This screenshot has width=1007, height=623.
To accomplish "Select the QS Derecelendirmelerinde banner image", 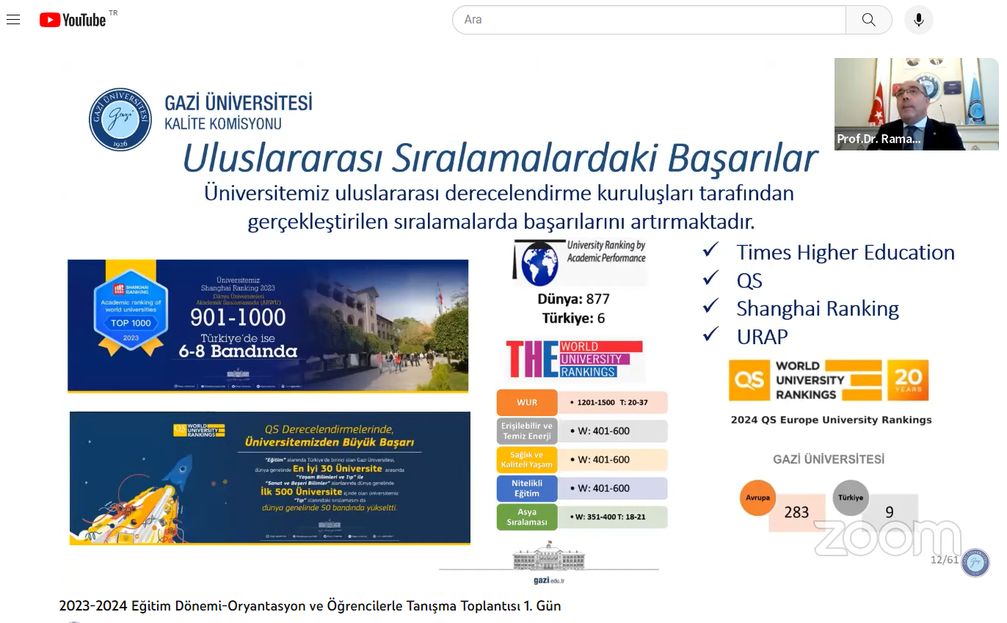I will pyautogui.click(x=270, y=478).
